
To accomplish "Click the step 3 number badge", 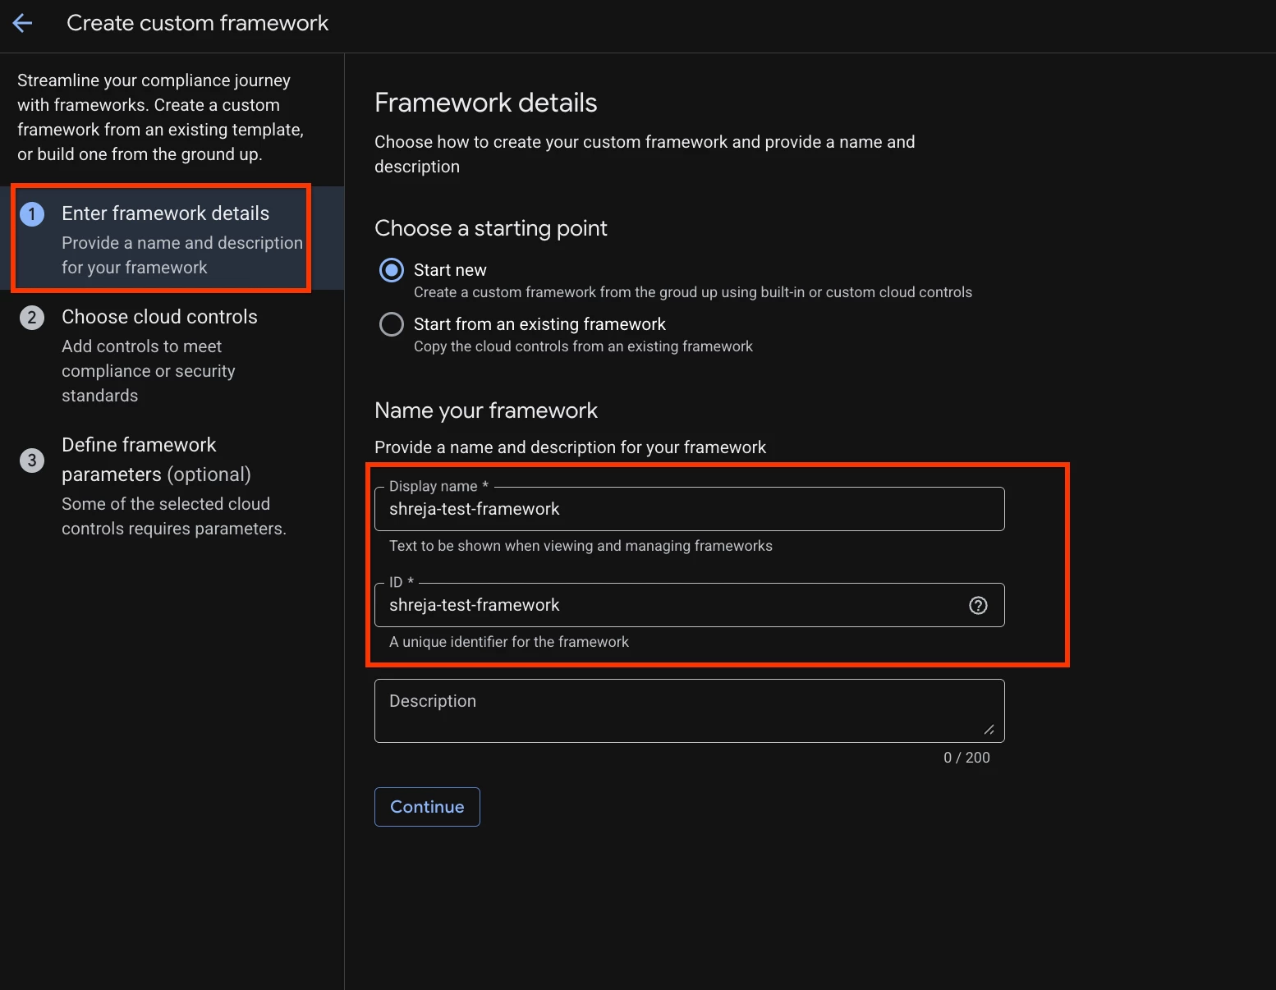I will (x=32, y=460).
